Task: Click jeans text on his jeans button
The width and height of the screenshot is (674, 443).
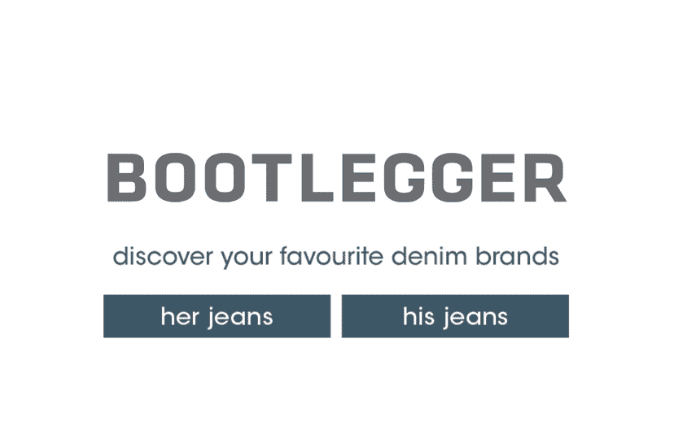Action: click(x=475, y=318)
